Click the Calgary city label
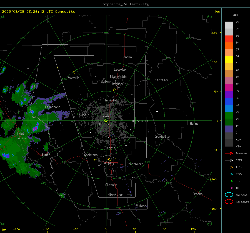The width and height of the screenshot is (250, 233). 108,163
